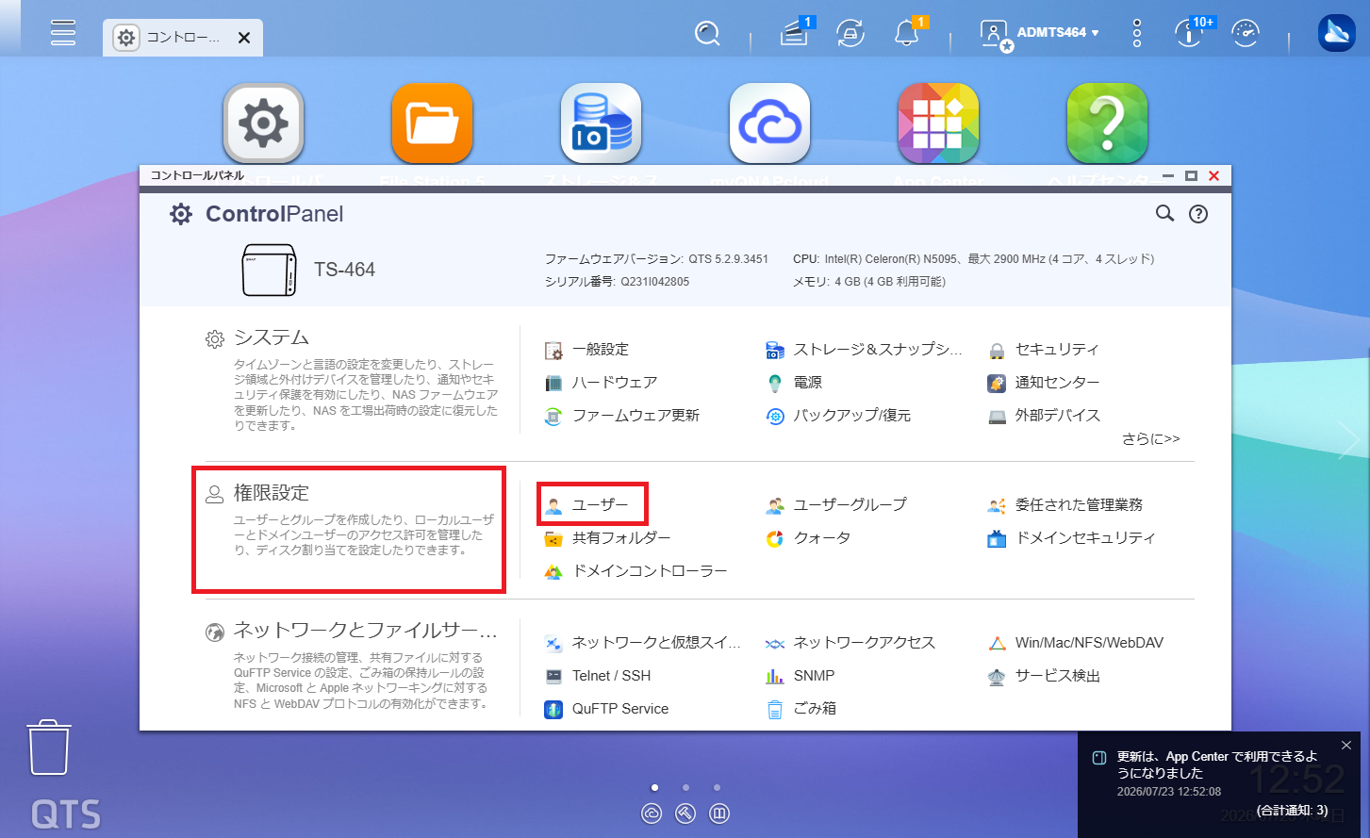Image resolution: width=1370 pixels, height=838 pixels.
Task: Open the resource monitor dashboard gauge icon
Action: 1246,33
